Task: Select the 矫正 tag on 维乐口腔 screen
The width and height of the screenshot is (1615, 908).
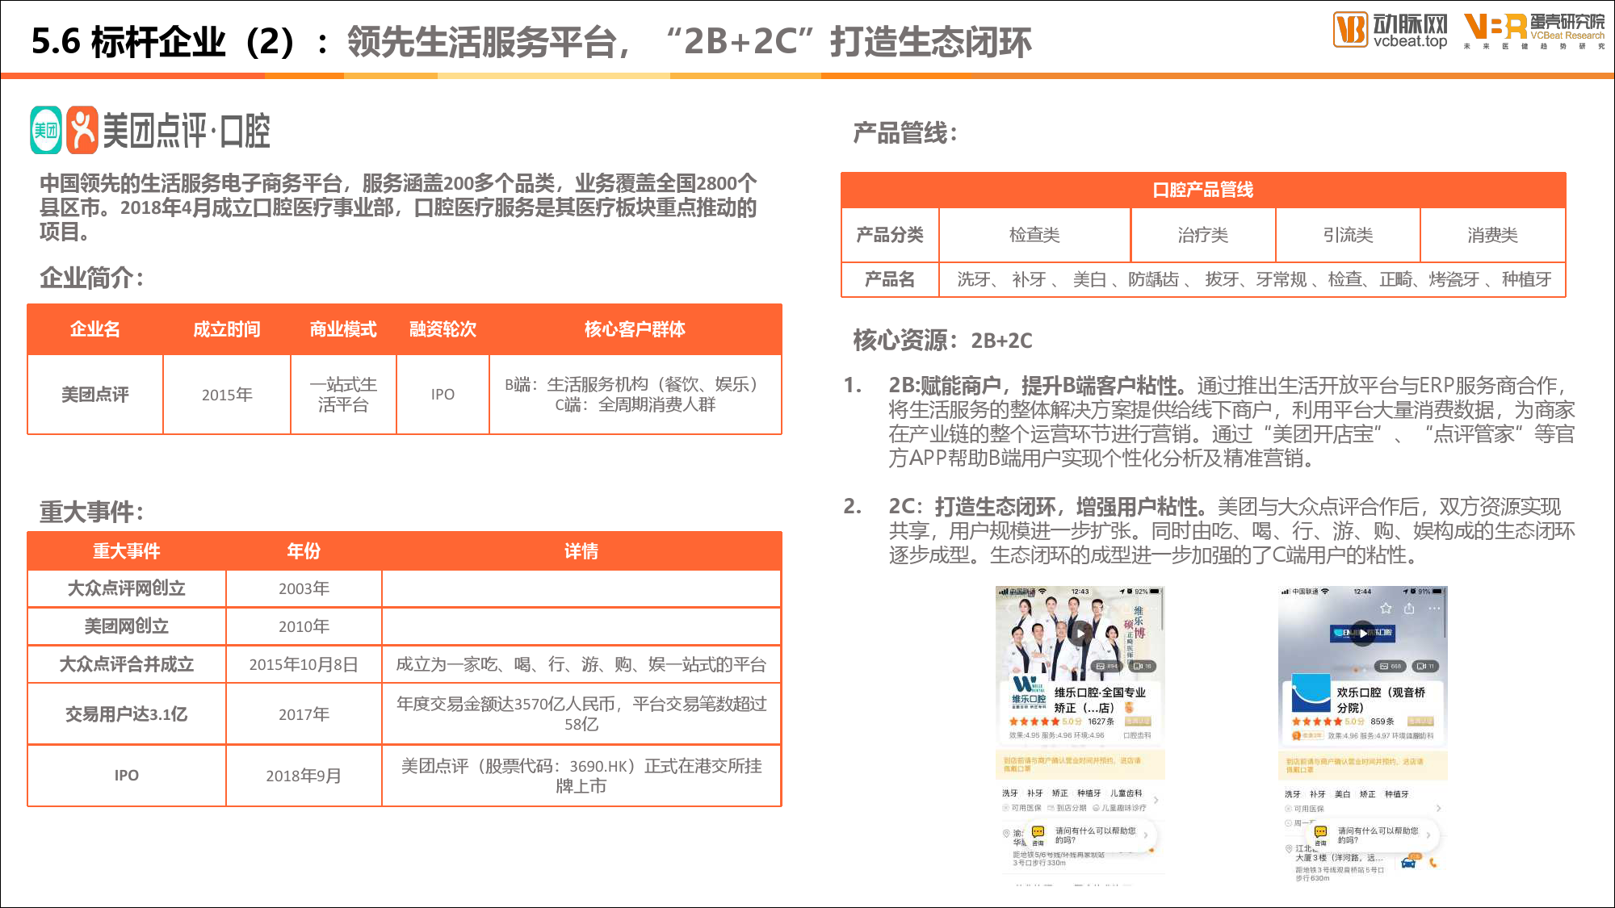Action: click(x=1059, y=793)
